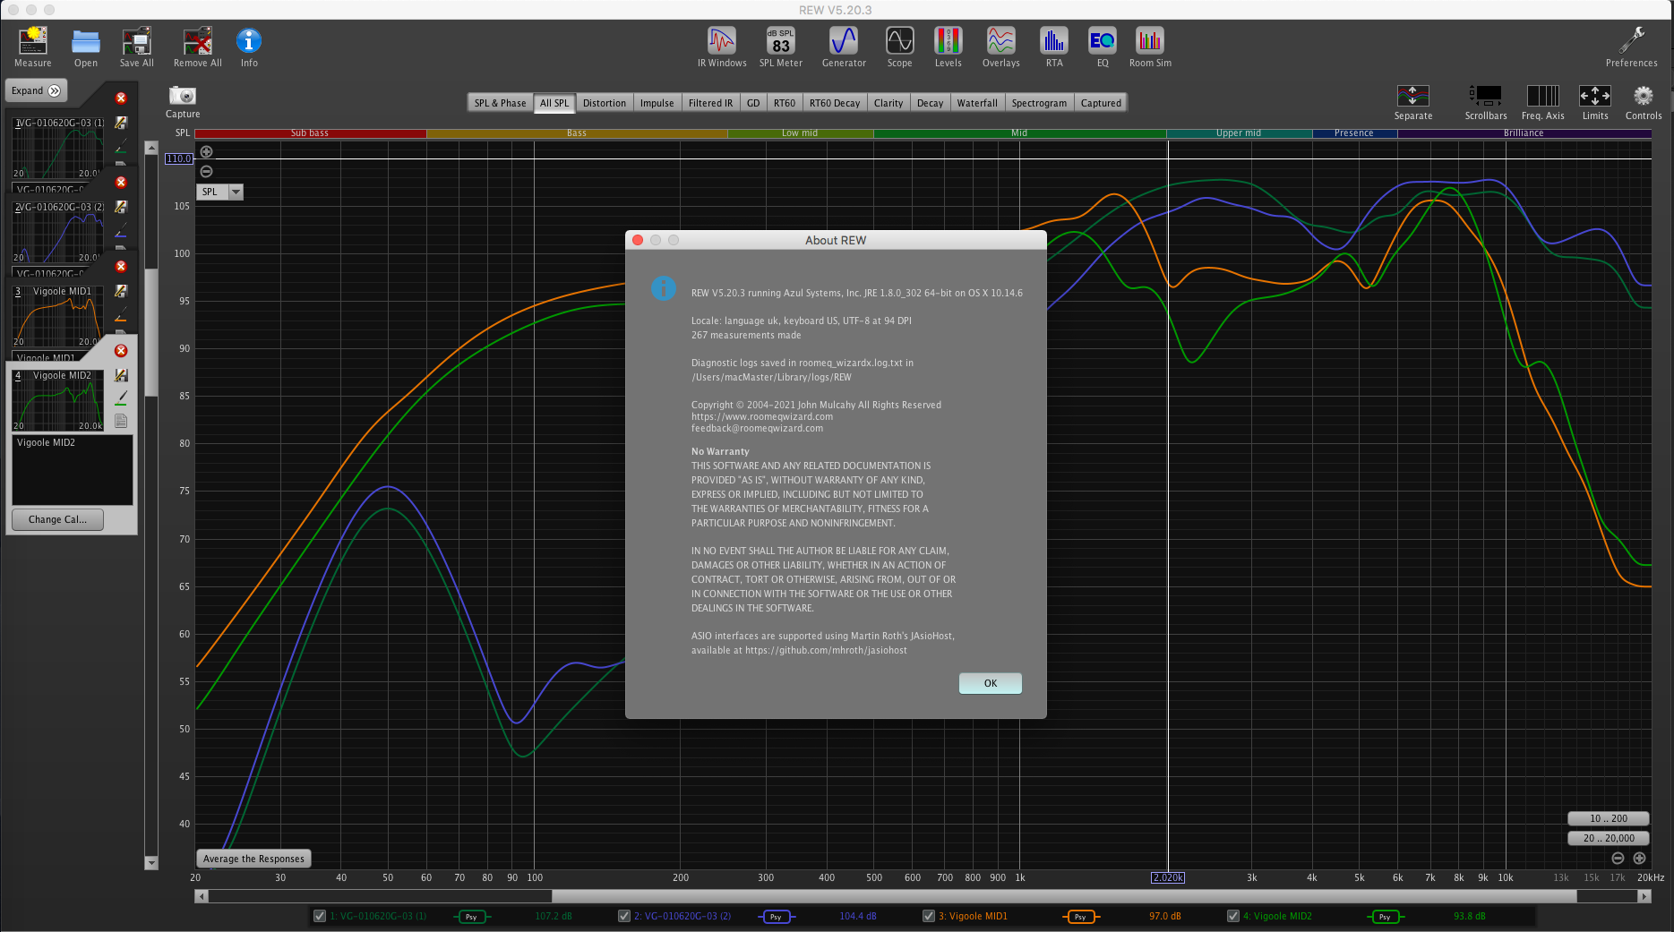Open the Room Sim tool

(x=1149, y=42)
